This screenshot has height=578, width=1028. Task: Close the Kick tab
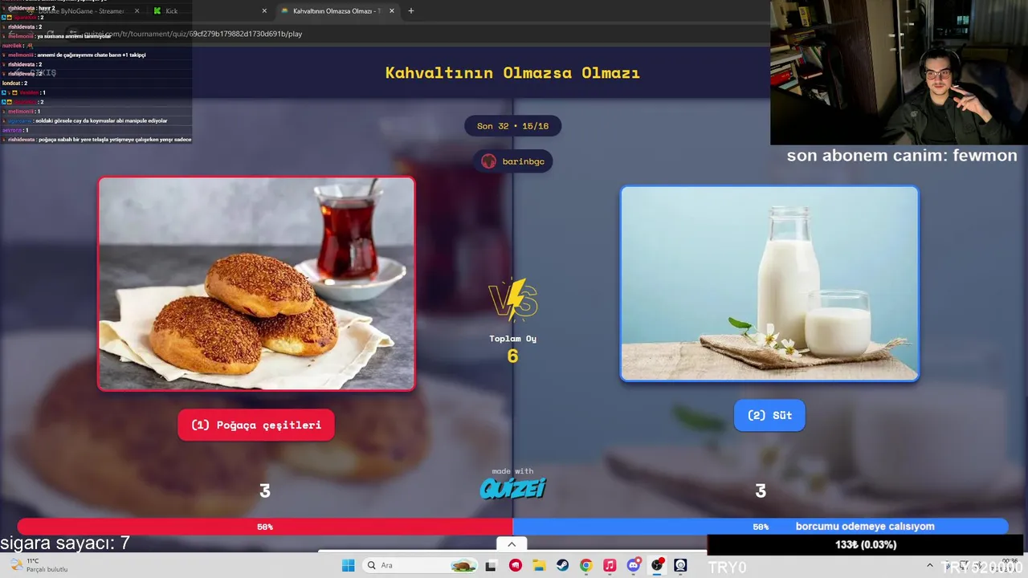(264, 11)
